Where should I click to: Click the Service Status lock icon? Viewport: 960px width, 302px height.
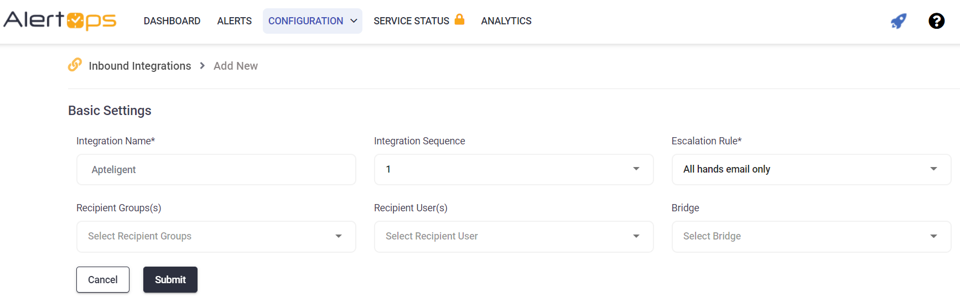click(x=459, y=19)
